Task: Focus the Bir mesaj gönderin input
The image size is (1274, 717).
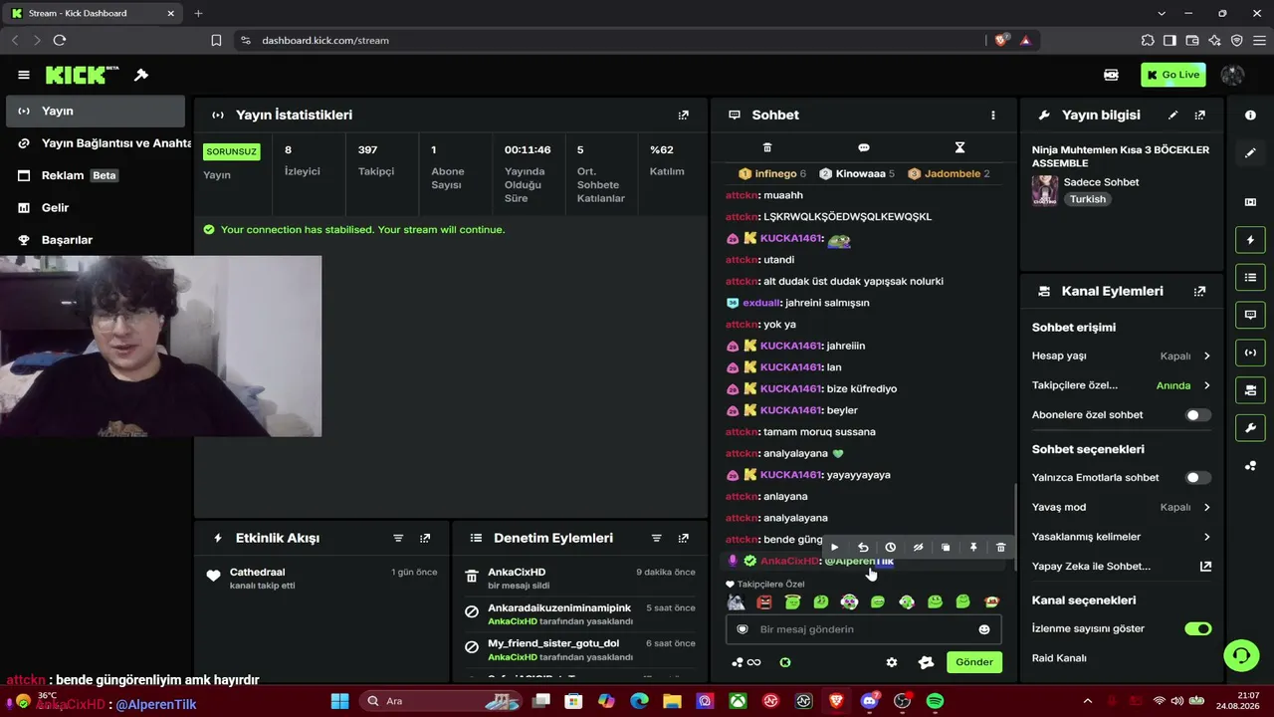Action: click(863, 629)
